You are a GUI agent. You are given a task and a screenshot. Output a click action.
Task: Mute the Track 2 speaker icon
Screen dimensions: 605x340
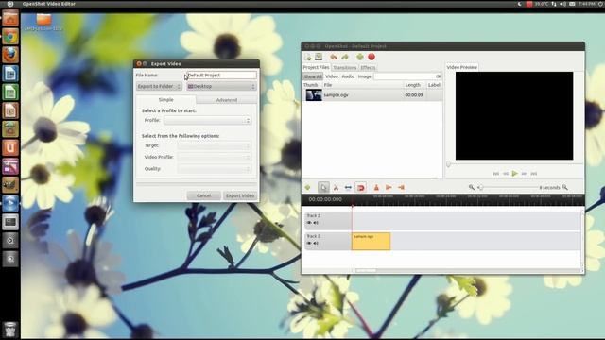tap(316, 223)
